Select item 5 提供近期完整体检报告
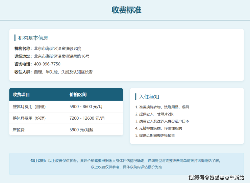The height and width of the screenshot is (183, 250). [x=155, y=135]
